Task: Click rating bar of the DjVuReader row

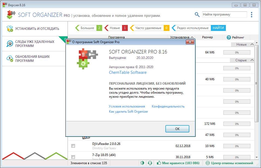Action: pos(237,146)
